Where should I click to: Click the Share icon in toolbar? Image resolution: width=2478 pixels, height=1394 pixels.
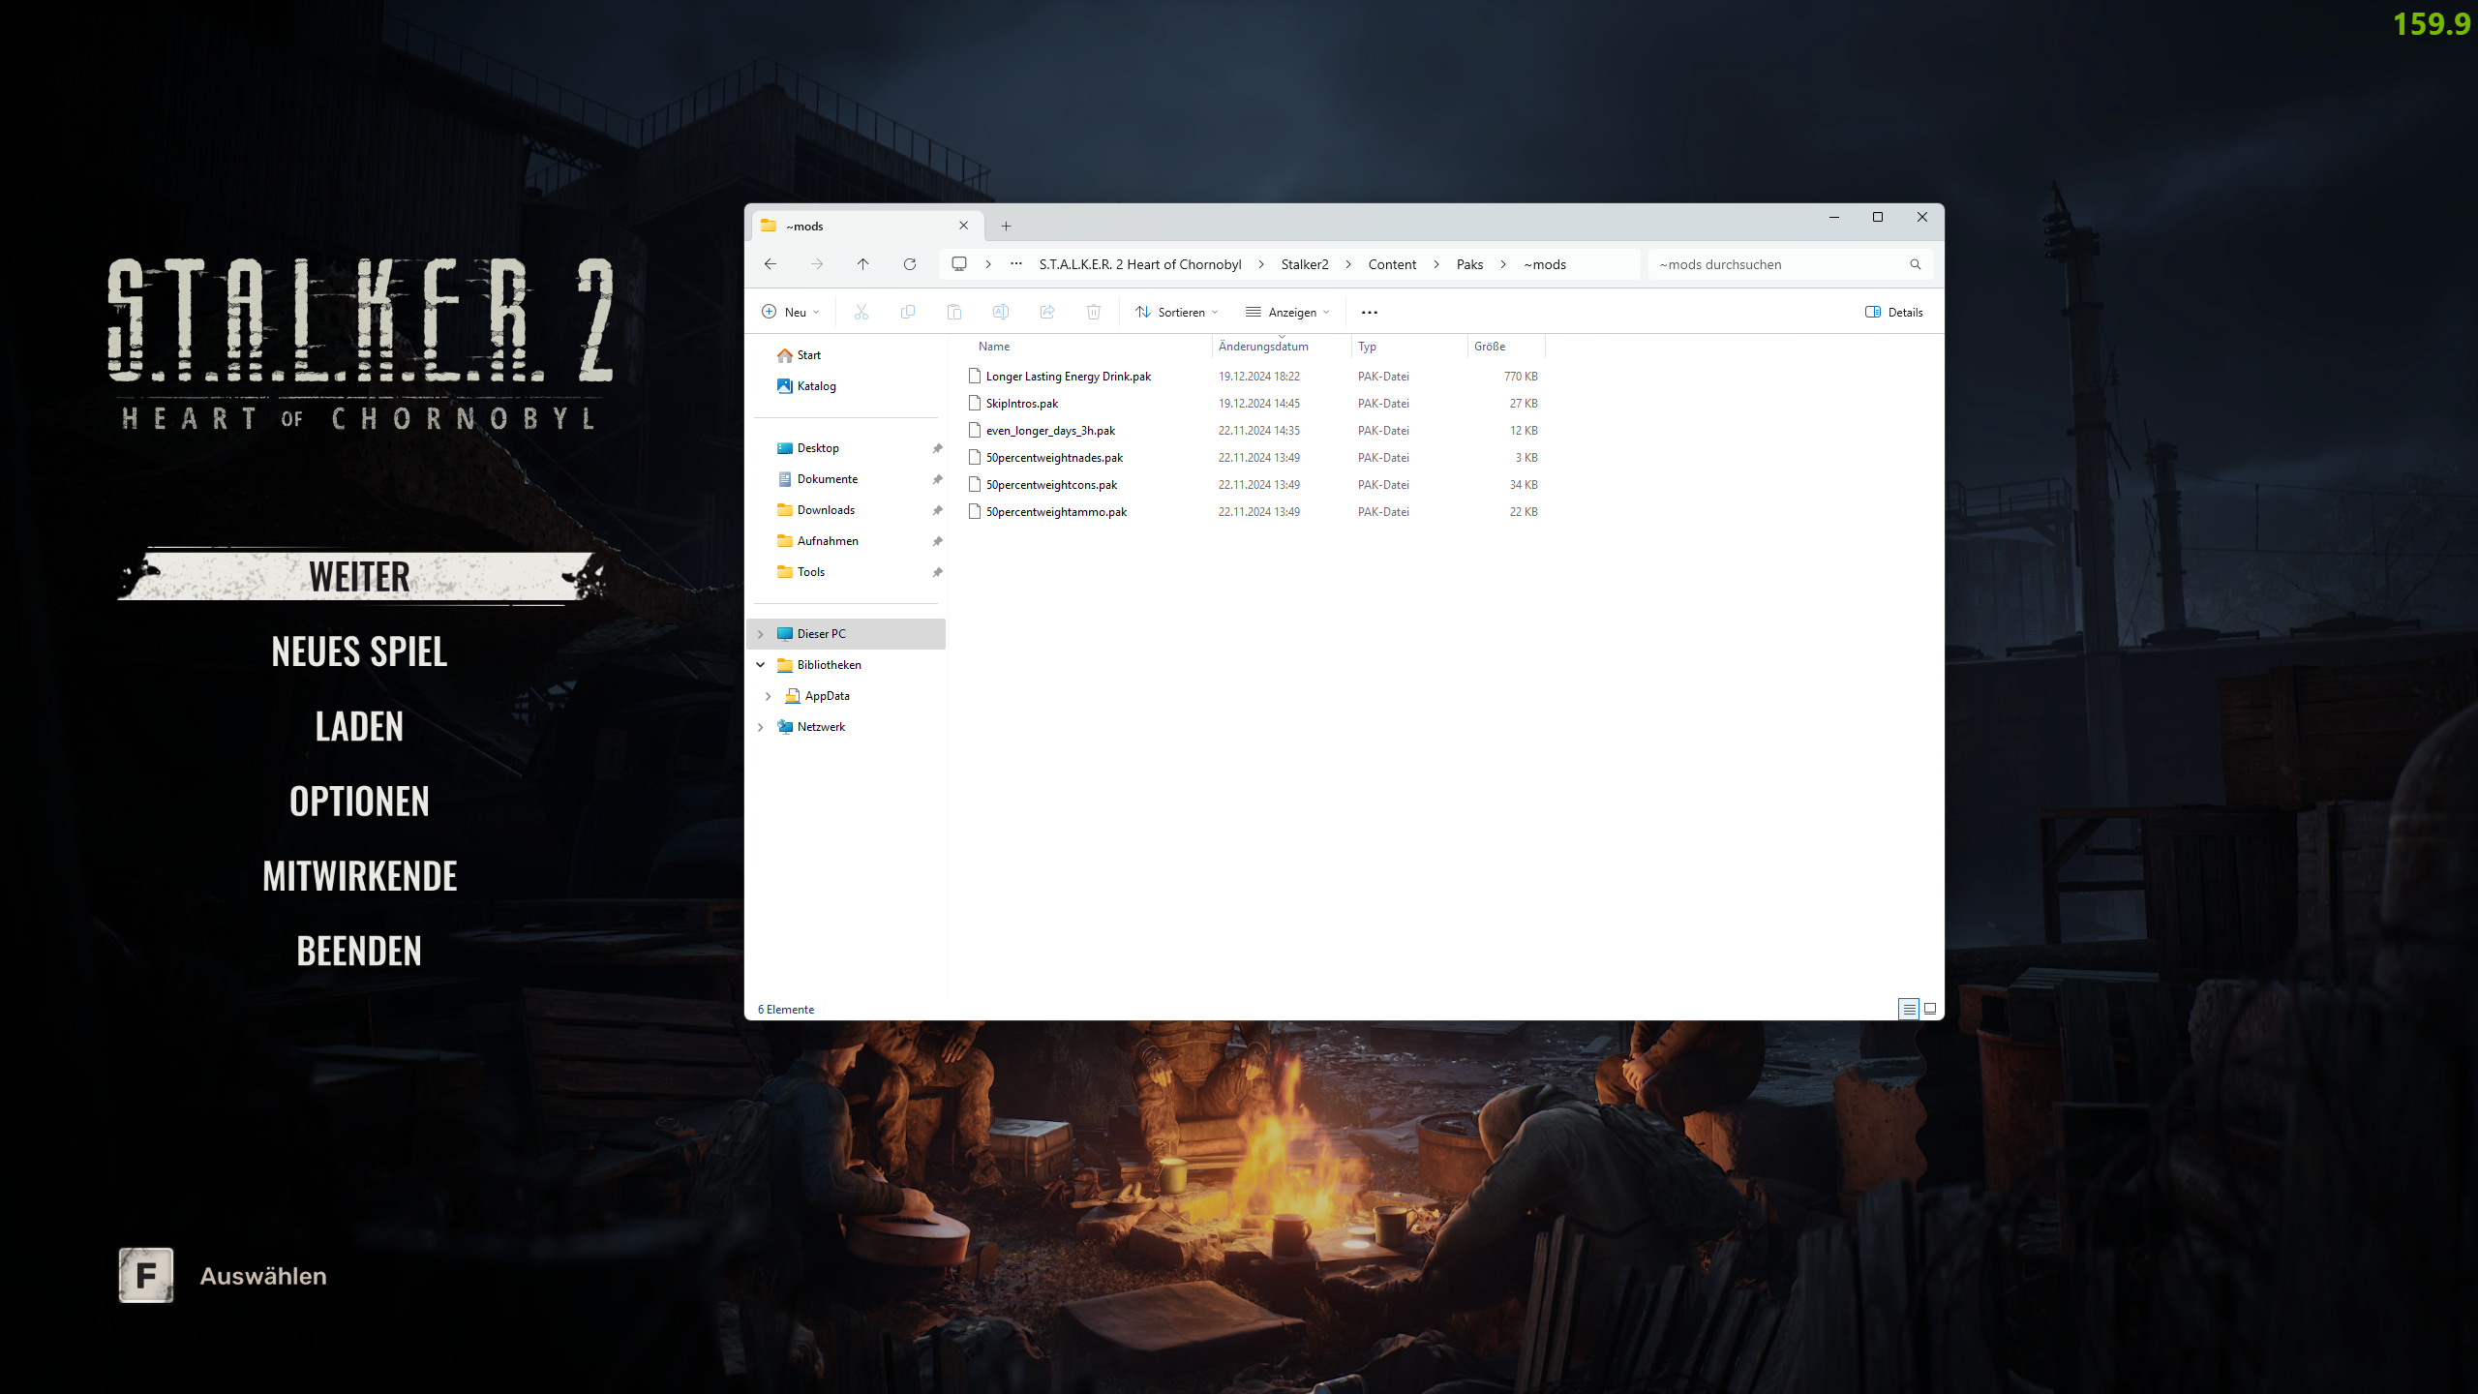1046,312
